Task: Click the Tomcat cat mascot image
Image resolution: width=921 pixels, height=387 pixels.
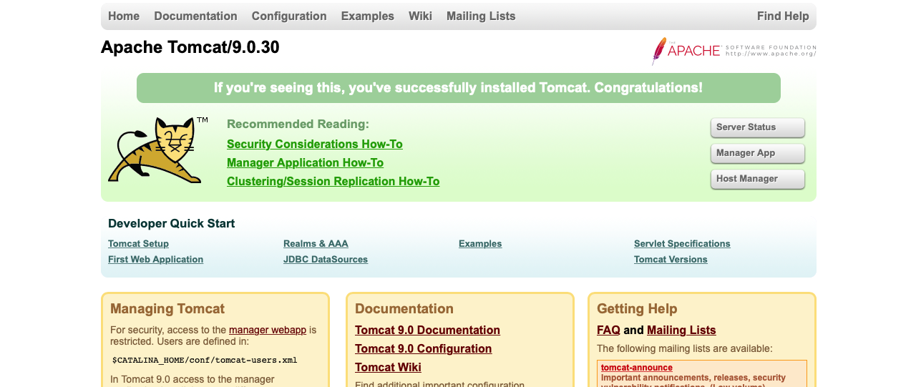Action: coord(157,151)
